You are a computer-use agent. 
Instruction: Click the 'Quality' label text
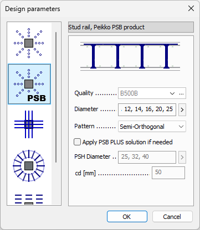(84, 93)
